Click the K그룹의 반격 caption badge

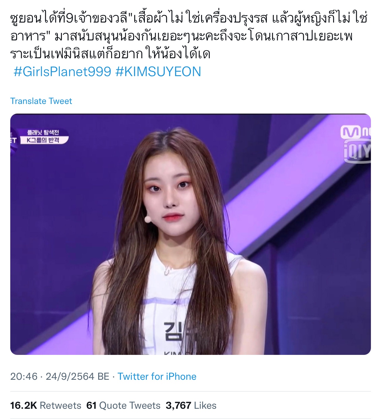point(43,140)
